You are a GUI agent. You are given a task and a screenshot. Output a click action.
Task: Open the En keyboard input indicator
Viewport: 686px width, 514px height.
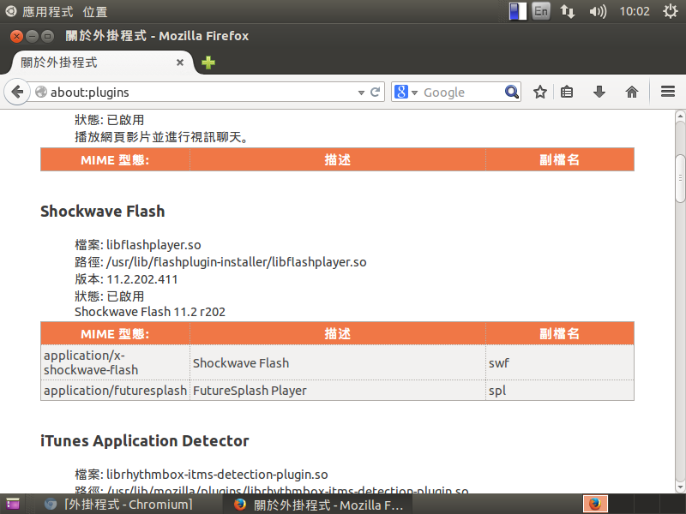pyautogui.click(x=541, y=11)
